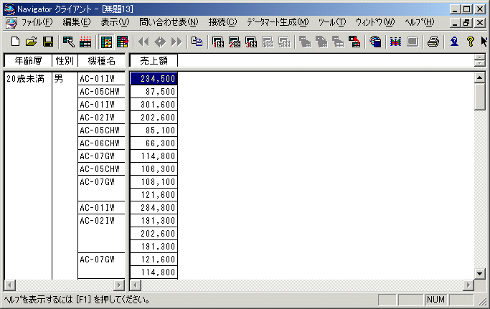The width and height of the screenshot is (490, 309).
Task: Click the data pane scroll-left arrow
Action: pyautogui.click(x=136, y=285)
